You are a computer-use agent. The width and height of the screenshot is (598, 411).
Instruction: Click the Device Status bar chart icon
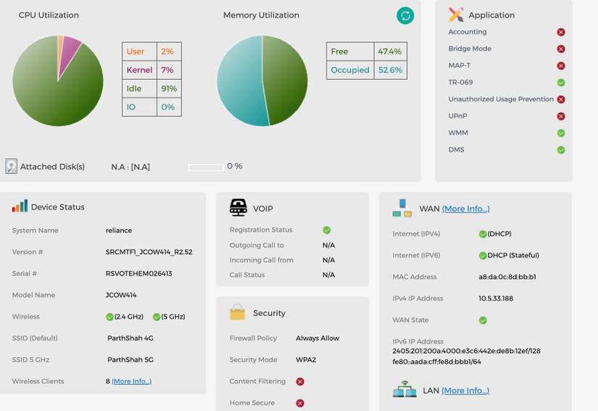[x=20, y=206]
